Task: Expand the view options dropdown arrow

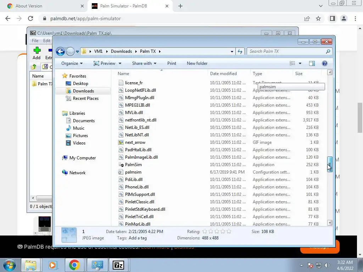Action: click(x=300, y=63)
